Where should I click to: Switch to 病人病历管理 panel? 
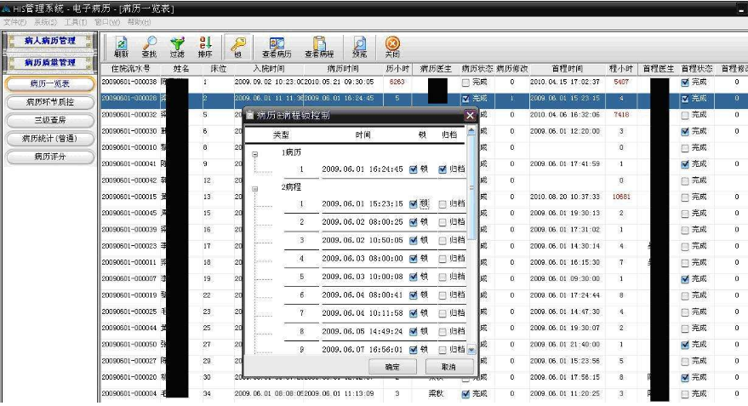49,41
